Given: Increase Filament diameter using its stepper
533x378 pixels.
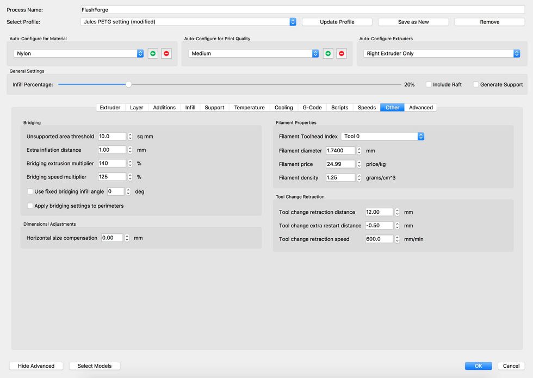Looking at the screenshot, I should [358, 148].
